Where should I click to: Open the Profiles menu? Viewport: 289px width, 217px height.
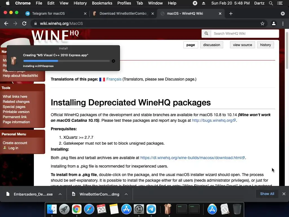[124, 3]
